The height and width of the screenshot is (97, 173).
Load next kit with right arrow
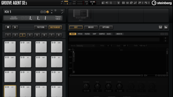pyautogui.click(x=44, y=12)
